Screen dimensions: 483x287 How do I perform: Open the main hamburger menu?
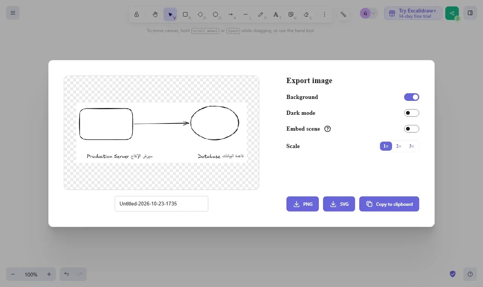(13, 13)
